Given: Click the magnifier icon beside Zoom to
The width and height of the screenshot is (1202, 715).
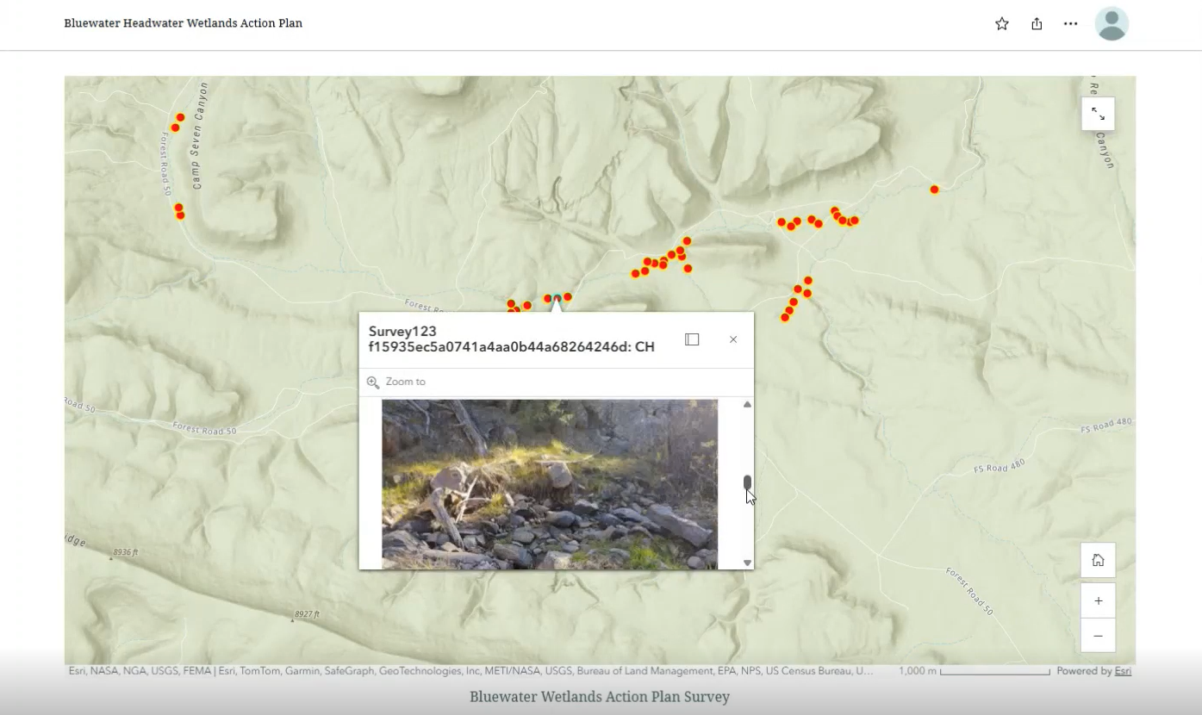Looking at the screenshot, I should (372, 382).
